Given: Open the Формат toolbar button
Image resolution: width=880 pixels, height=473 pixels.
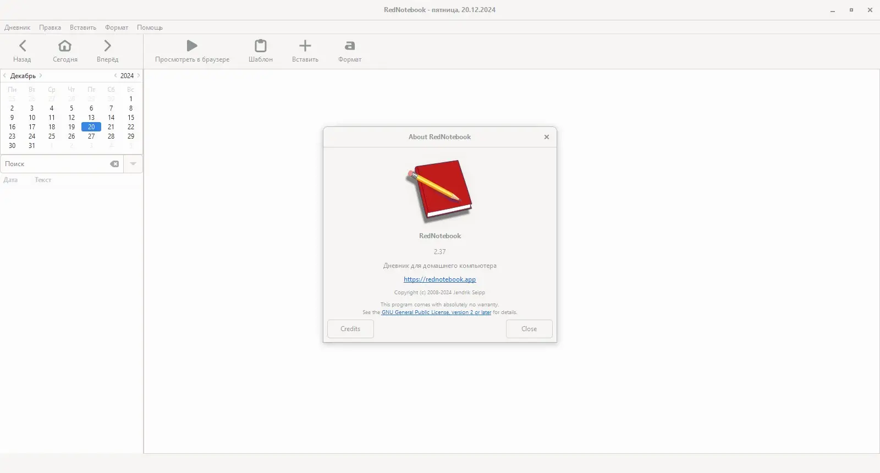Looking at the screenshot, I should (x=350, y=51).
